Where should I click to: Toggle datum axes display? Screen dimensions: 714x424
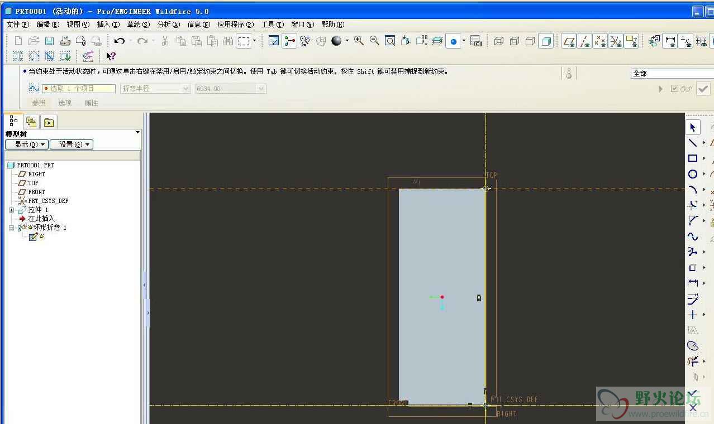click(x=584, y=41)
